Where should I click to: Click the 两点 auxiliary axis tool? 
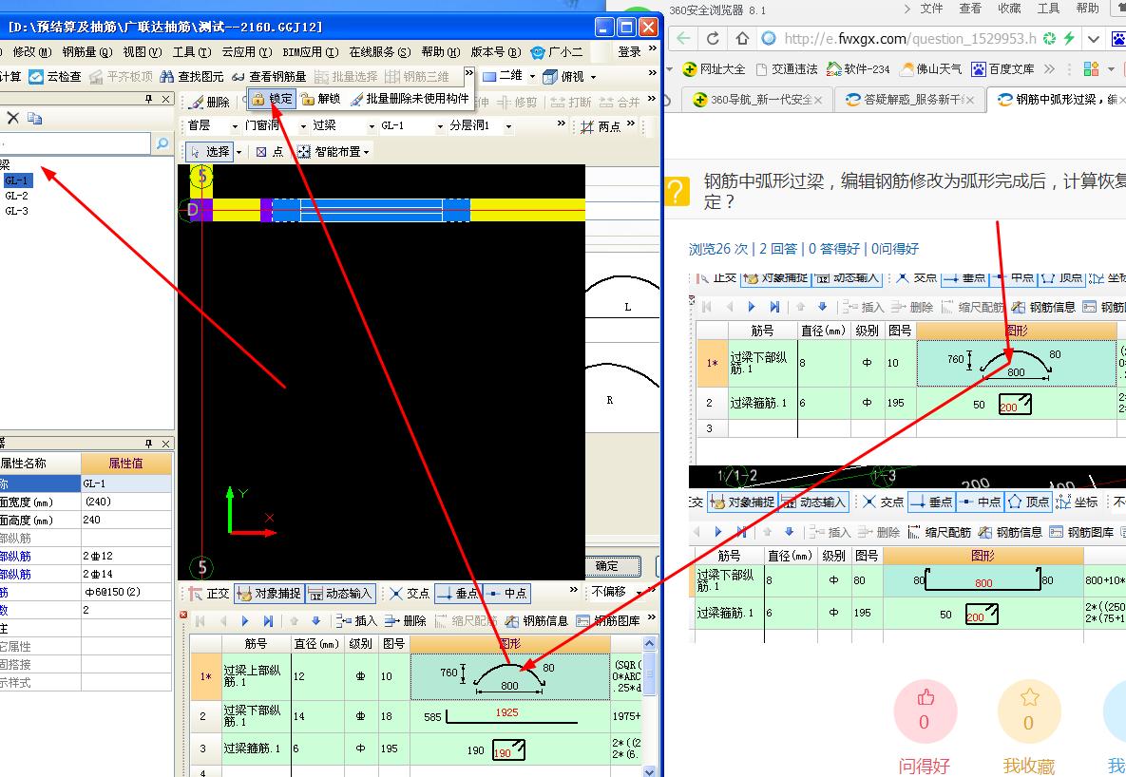601,126
